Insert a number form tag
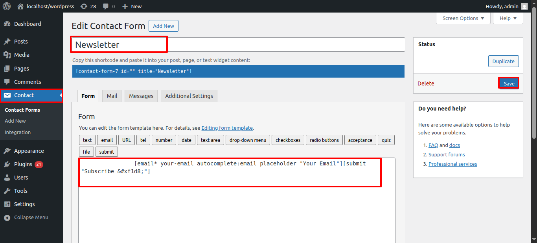Viewport: 537px width, 243px height. pyautogui.click(x=164, y=140)
